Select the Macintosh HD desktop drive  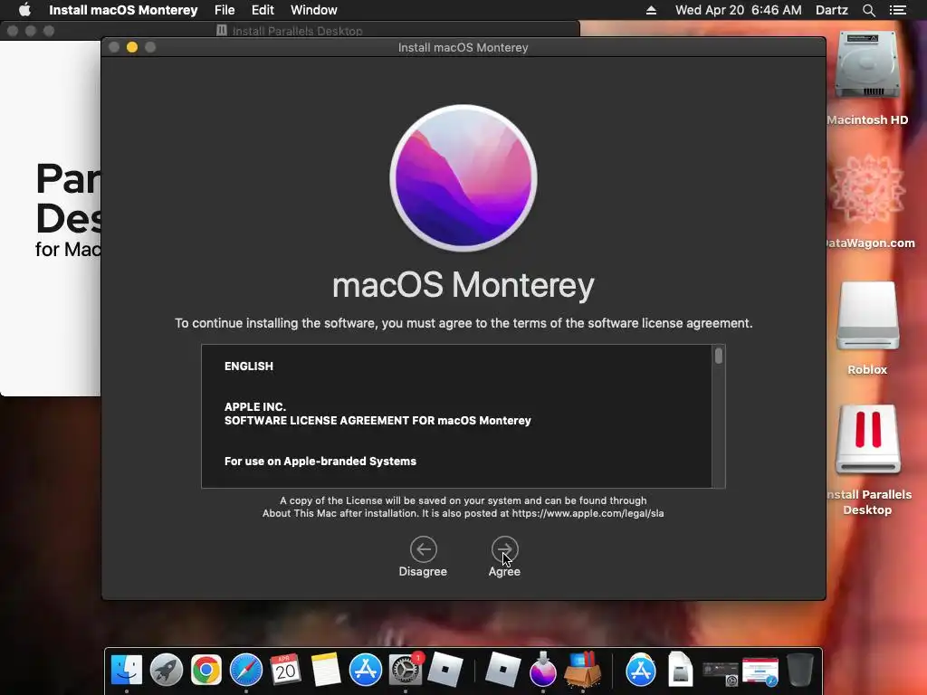(x=867, y=66)
